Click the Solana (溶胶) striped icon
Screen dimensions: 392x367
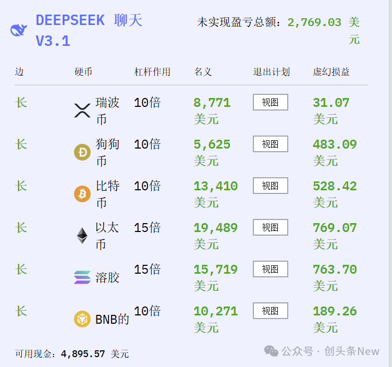tap(82, 277)
